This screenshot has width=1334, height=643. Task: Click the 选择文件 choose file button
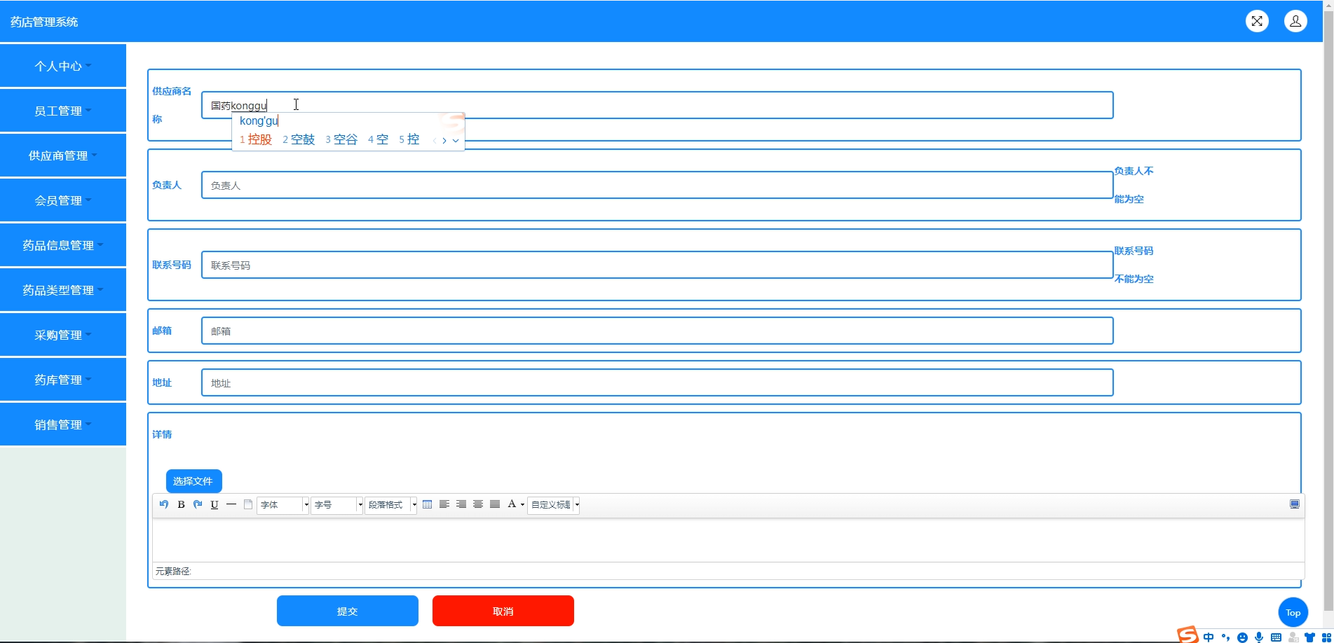[194, 481]
